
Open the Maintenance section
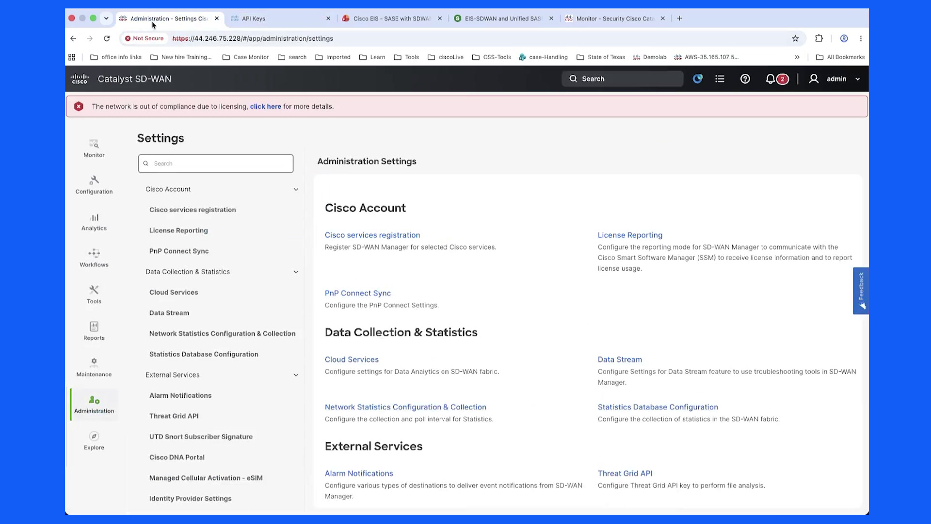coord(94,368)
